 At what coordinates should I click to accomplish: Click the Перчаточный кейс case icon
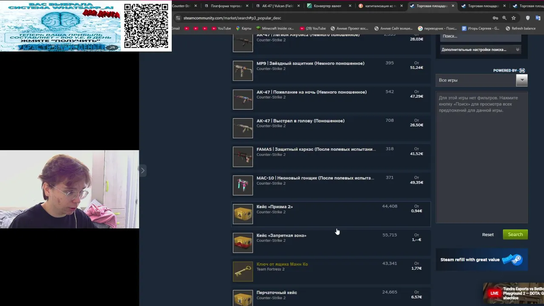click(x=243, y=298)
